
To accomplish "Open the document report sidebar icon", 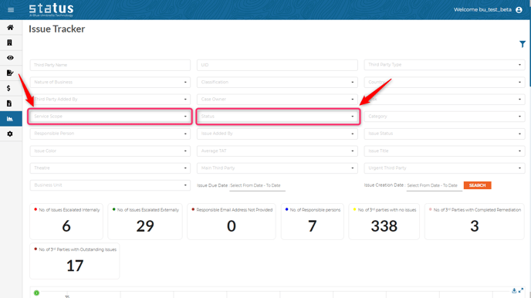I will (x=9, y=103).
